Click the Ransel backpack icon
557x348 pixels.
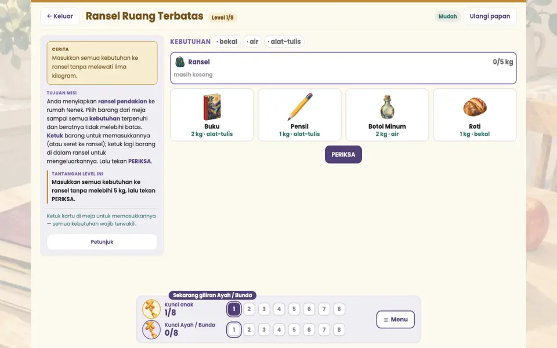pyautogui.click(x=180, y=62)
